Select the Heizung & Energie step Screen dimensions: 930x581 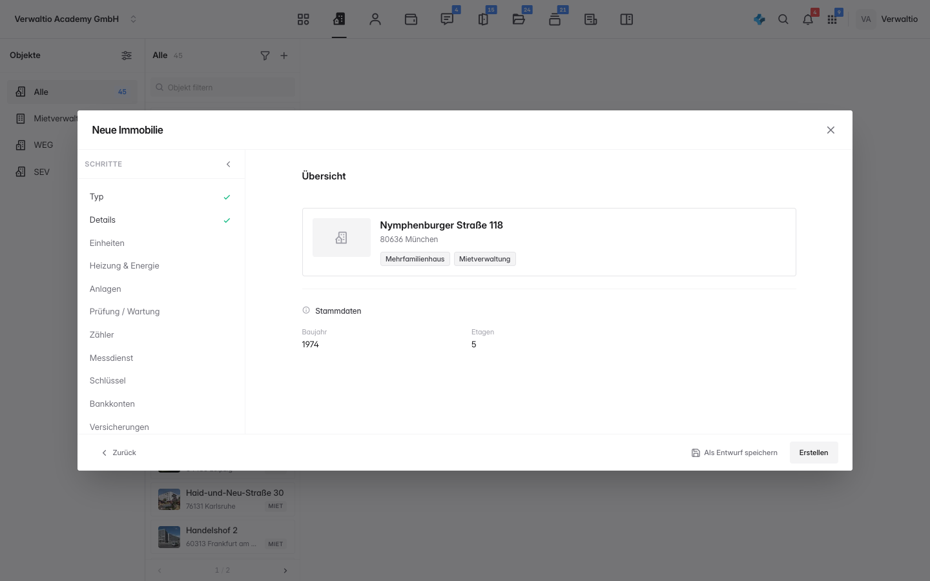[x=161, y=266]
